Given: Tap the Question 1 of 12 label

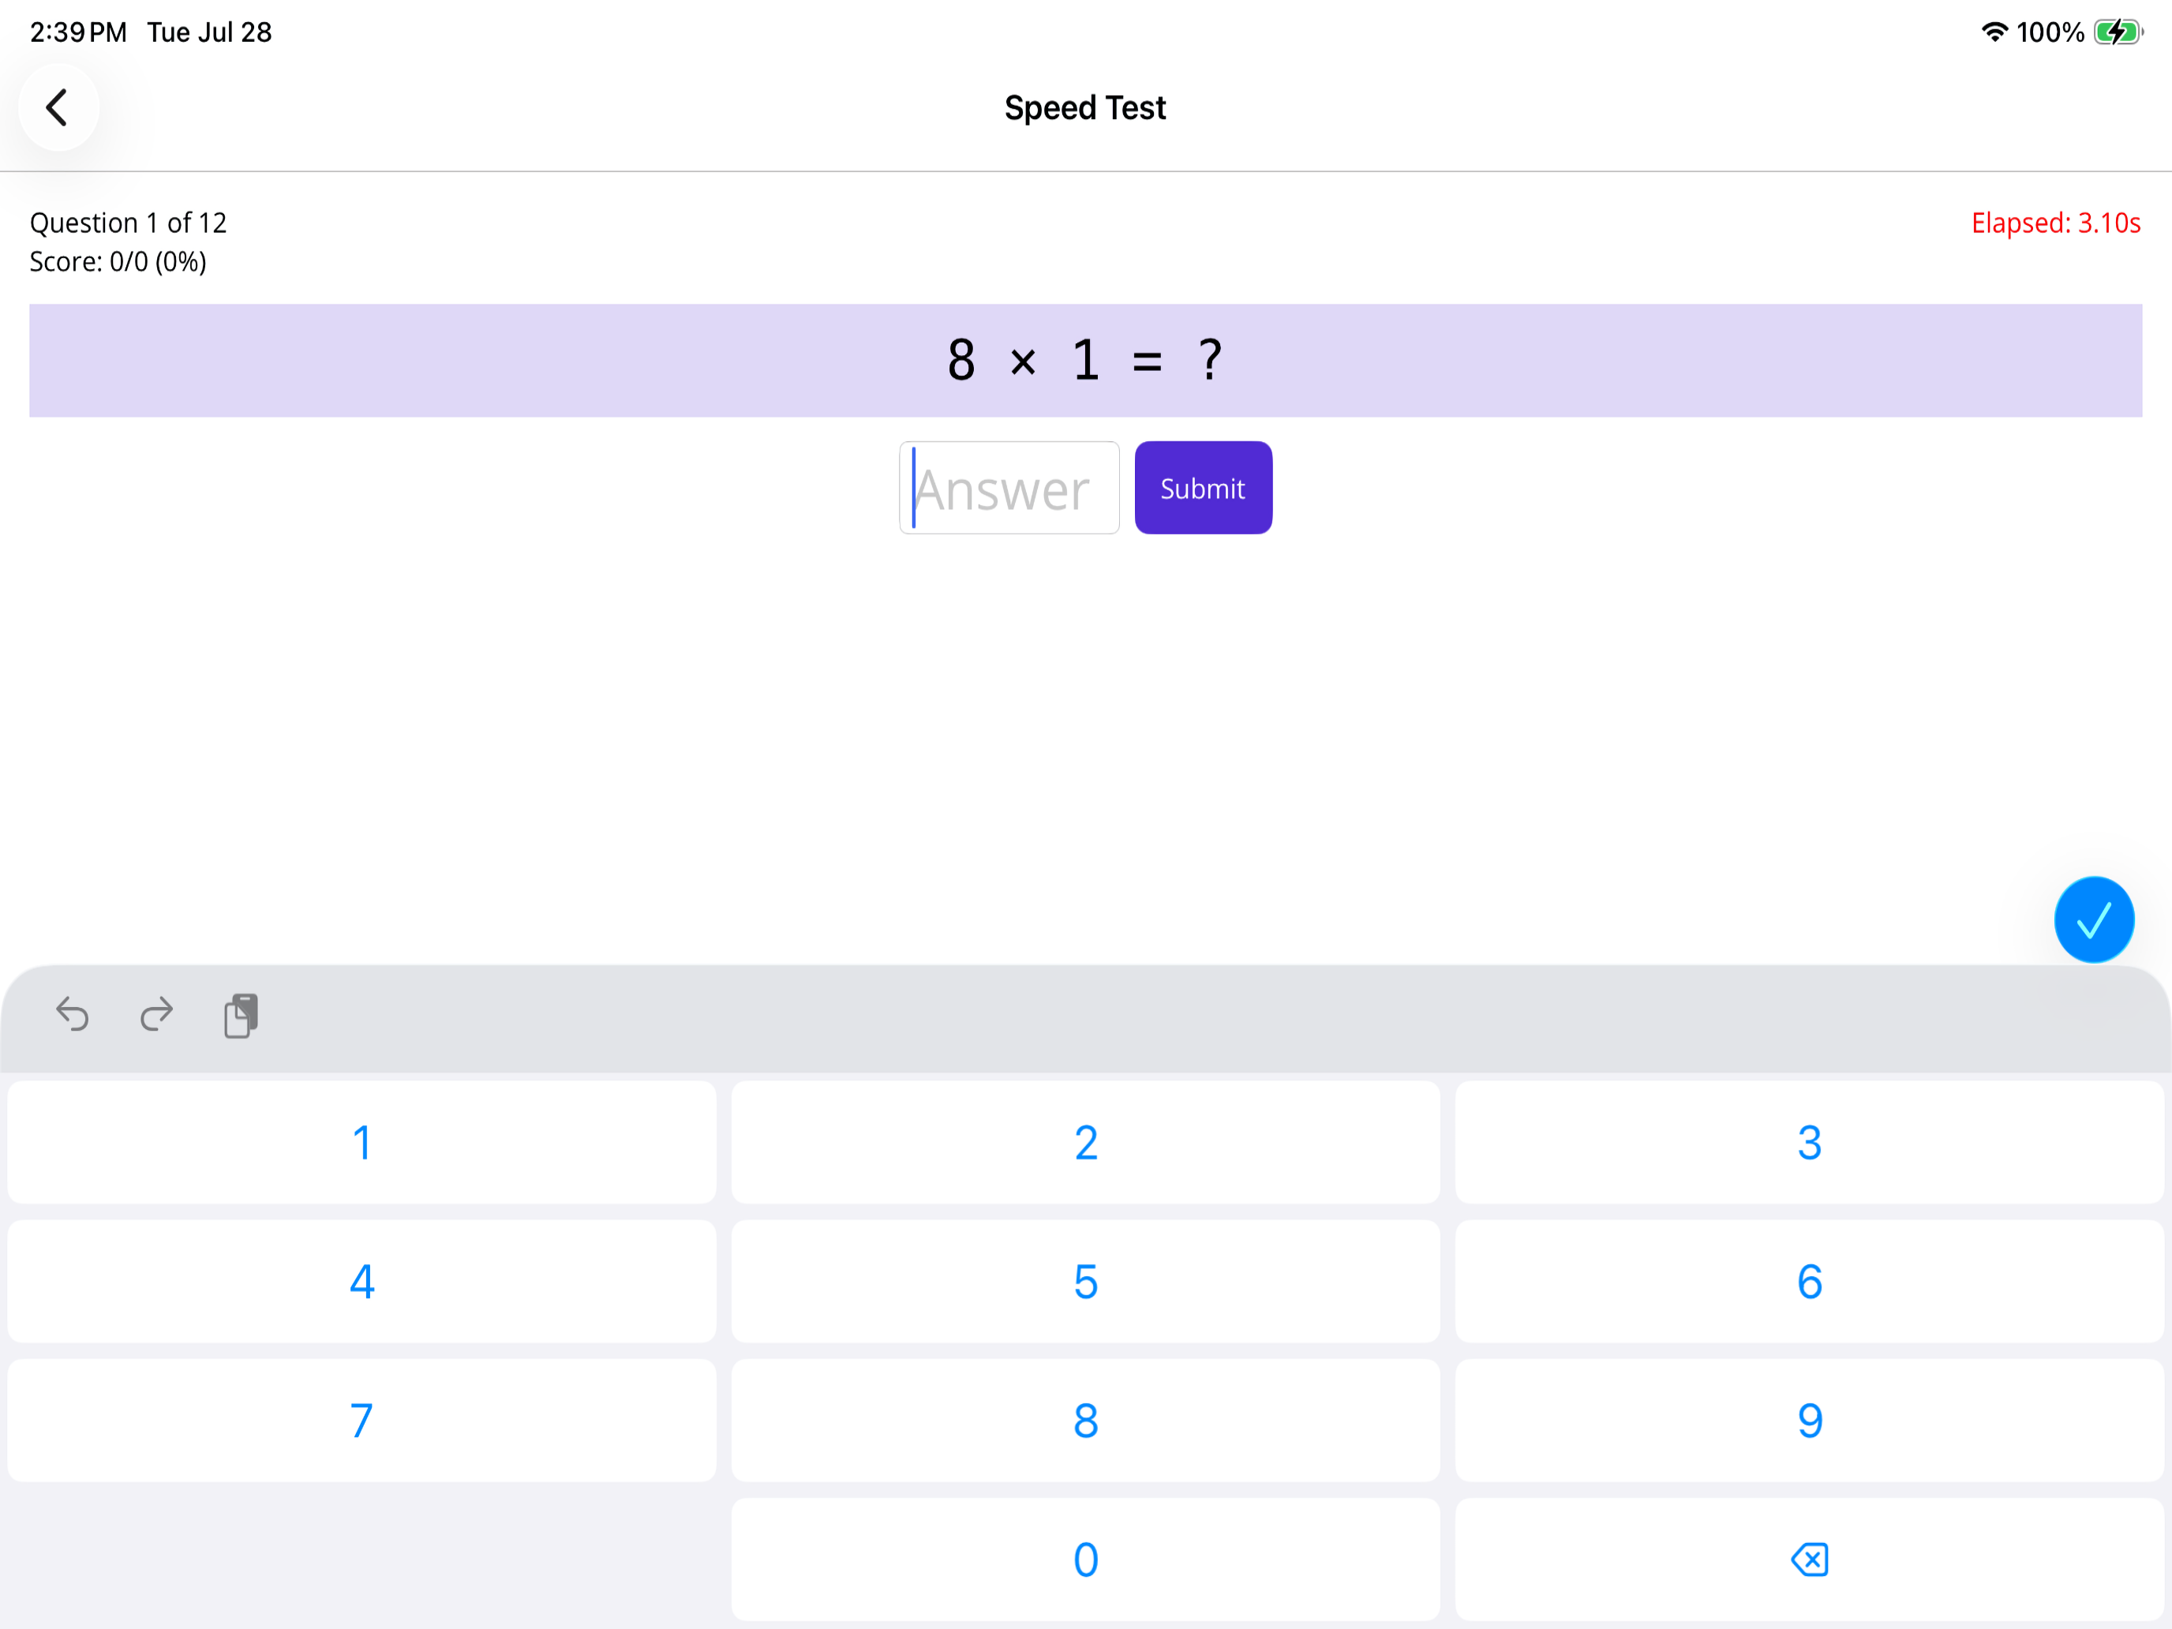Looking at the screenshot, I should [x=128, y=223].
